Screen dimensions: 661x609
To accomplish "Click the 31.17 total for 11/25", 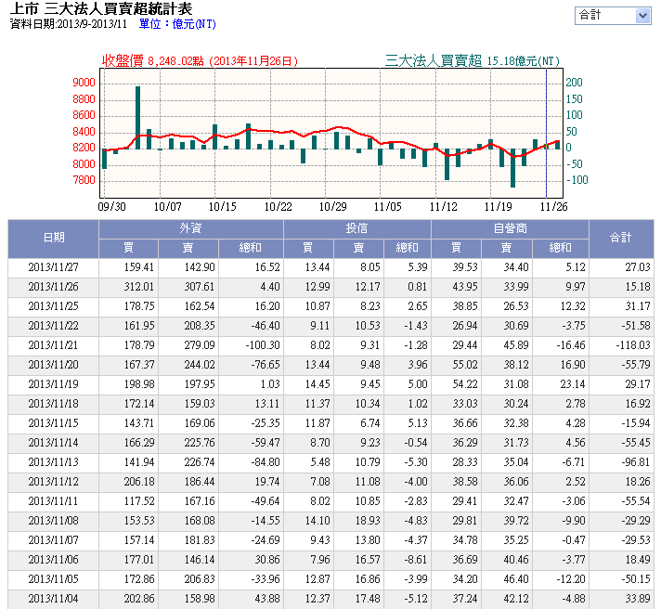I will pyautogui.click(x=638, y=306).
